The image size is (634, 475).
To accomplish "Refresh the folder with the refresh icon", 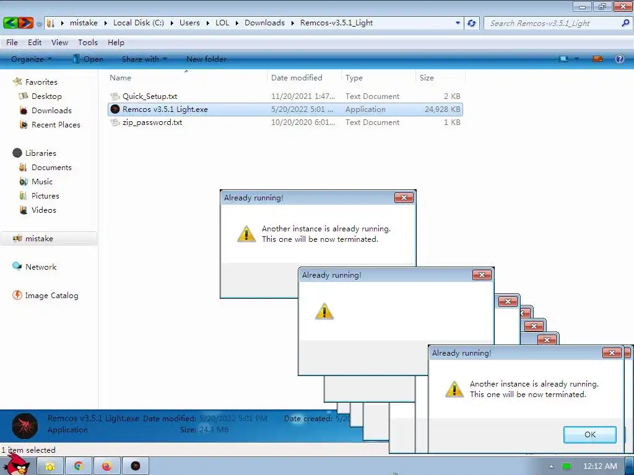I will [x=471, y=23].
